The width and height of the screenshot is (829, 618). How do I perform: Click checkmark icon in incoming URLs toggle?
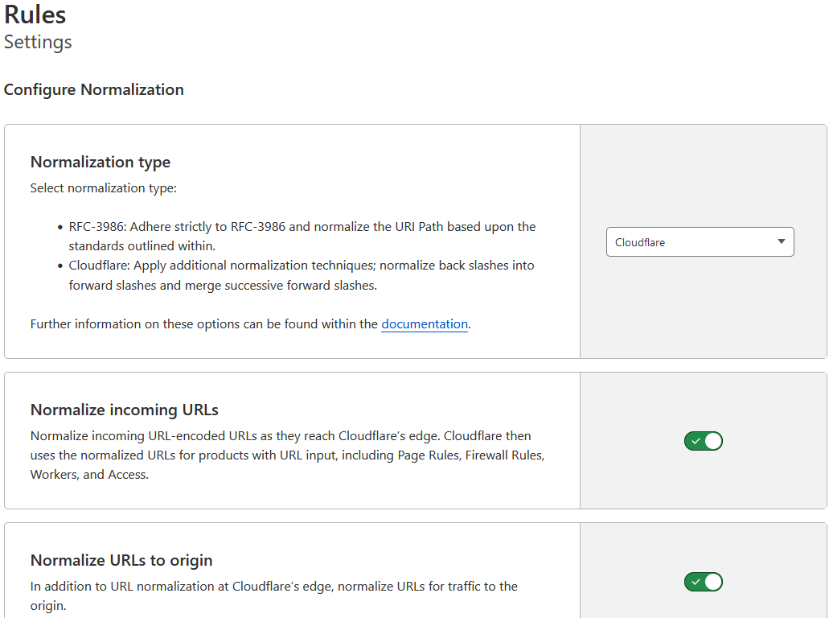(696, 441)
